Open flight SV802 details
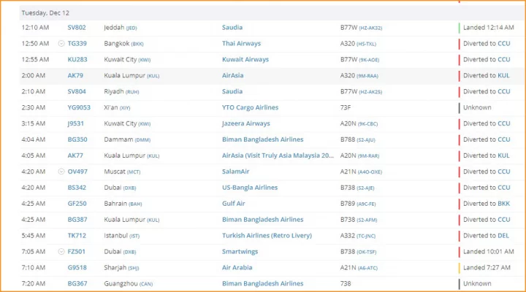 (x=77, y=28)
